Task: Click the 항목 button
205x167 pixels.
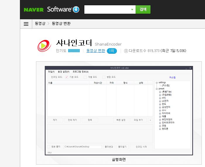Action: (x=90, y=120)
